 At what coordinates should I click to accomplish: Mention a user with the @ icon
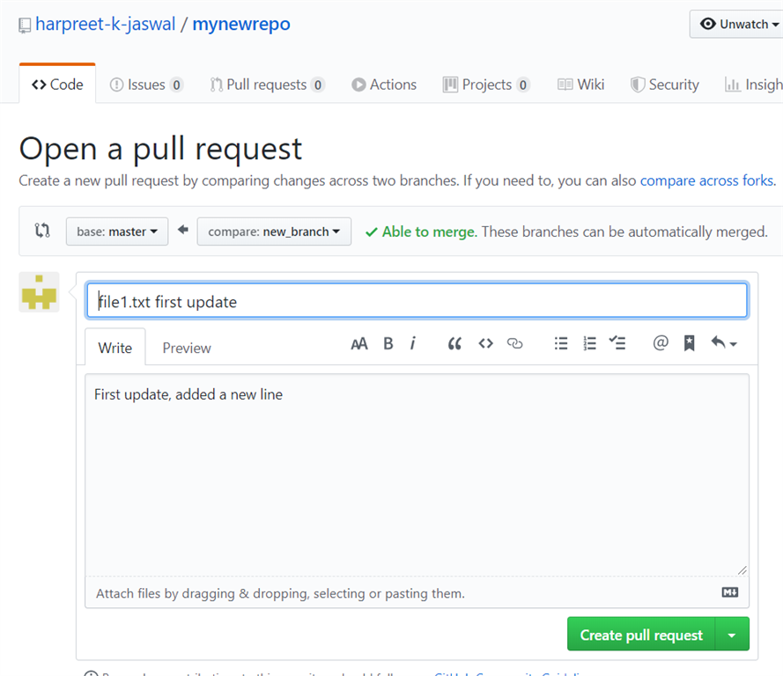pos(661,343)
